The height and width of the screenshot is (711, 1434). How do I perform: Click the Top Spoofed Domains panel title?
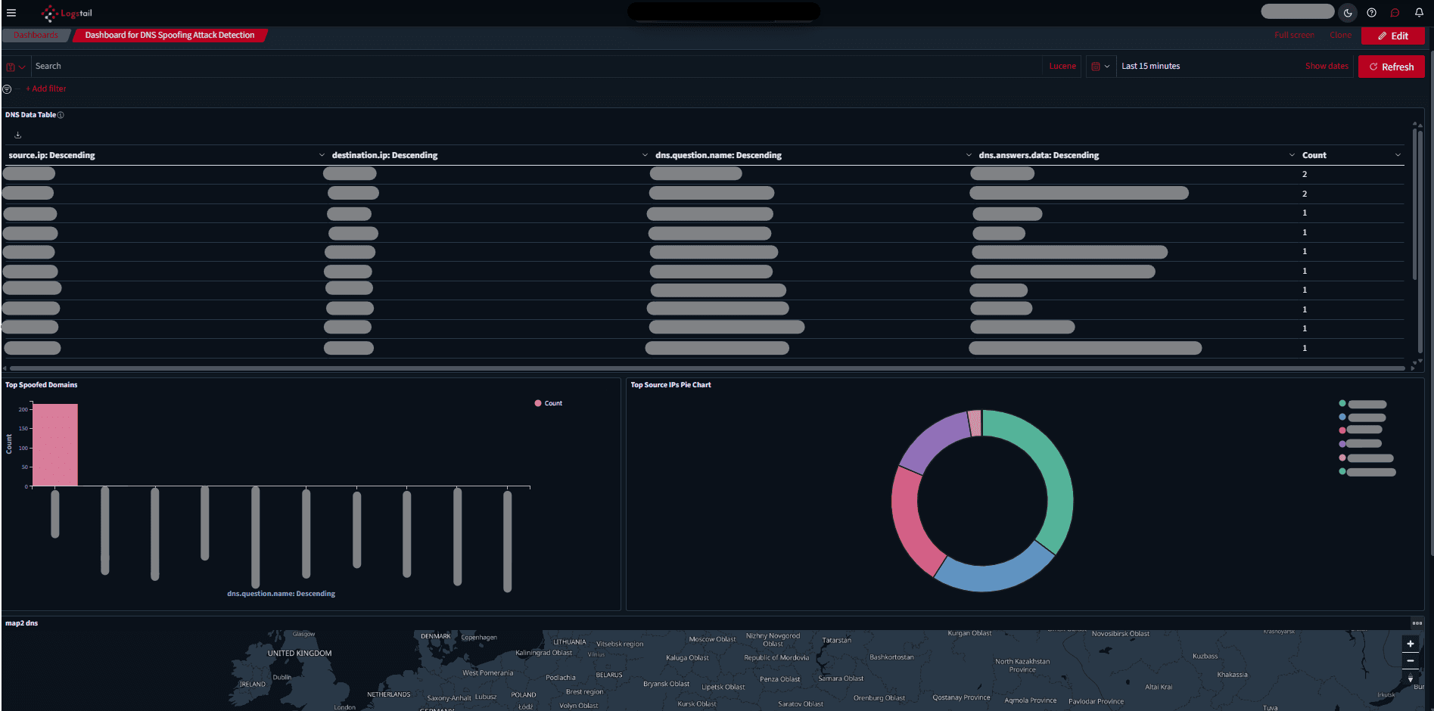point(42,385)
